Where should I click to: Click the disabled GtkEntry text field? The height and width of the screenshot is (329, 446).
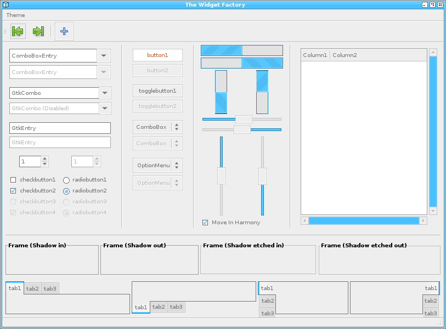pos(60,142)
